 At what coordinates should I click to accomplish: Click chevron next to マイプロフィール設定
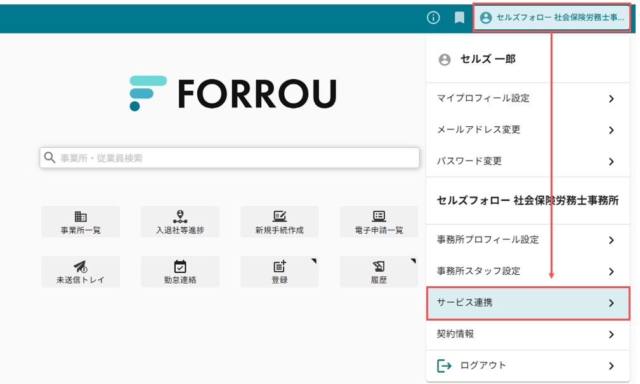[x=611, y=98]
